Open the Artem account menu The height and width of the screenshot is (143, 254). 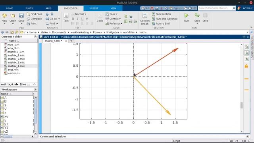248,8
